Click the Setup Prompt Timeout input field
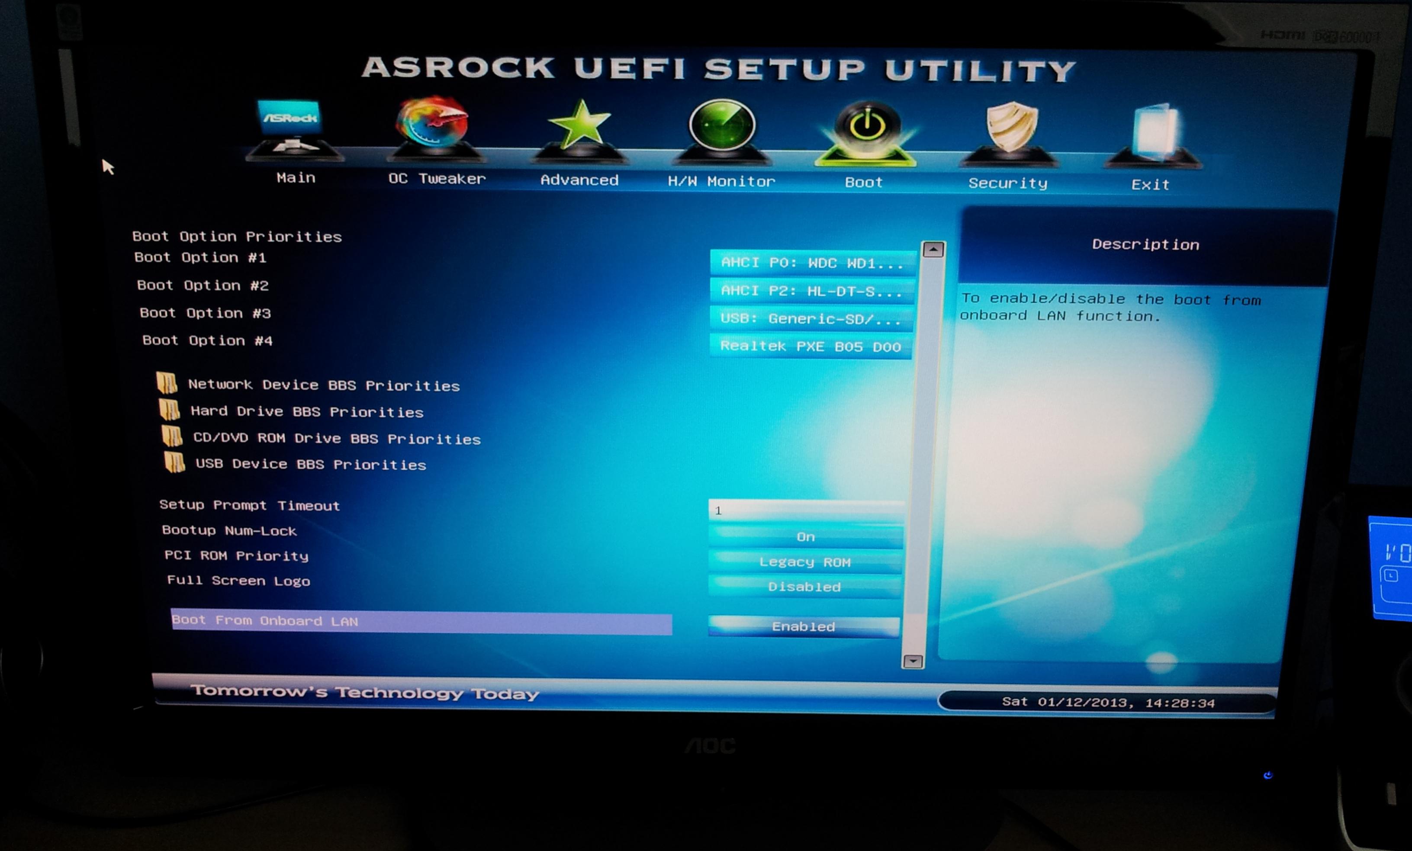This screenshot has height=851, width=1412. click(806, 510)
